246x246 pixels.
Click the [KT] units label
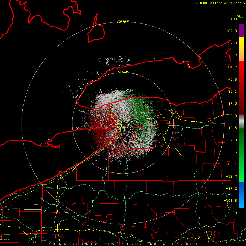click(233, 19)
